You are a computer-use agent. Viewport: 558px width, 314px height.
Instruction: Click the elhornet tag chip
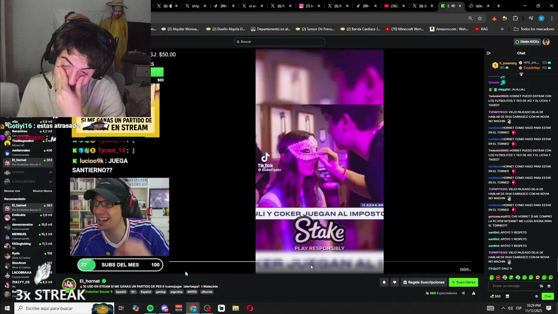[x=207, y=292]
